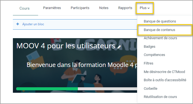This screenshot has height=104, width=193.
Task: Open Badges from the Plus menu
Action: (x=149, y=47)
